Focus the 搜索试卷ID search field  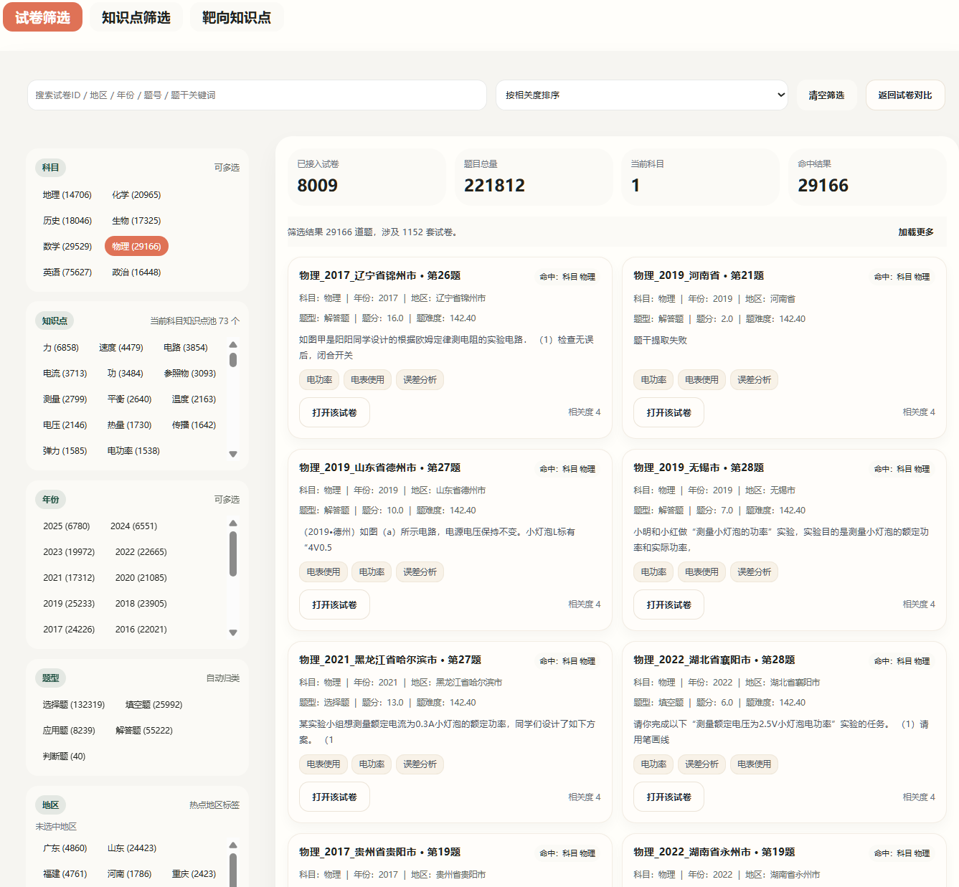click(x=257, y=95)
